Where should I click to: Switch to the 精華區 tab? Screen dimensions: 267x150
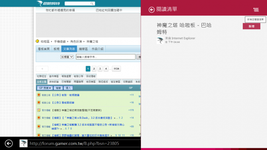coord(83,49)
